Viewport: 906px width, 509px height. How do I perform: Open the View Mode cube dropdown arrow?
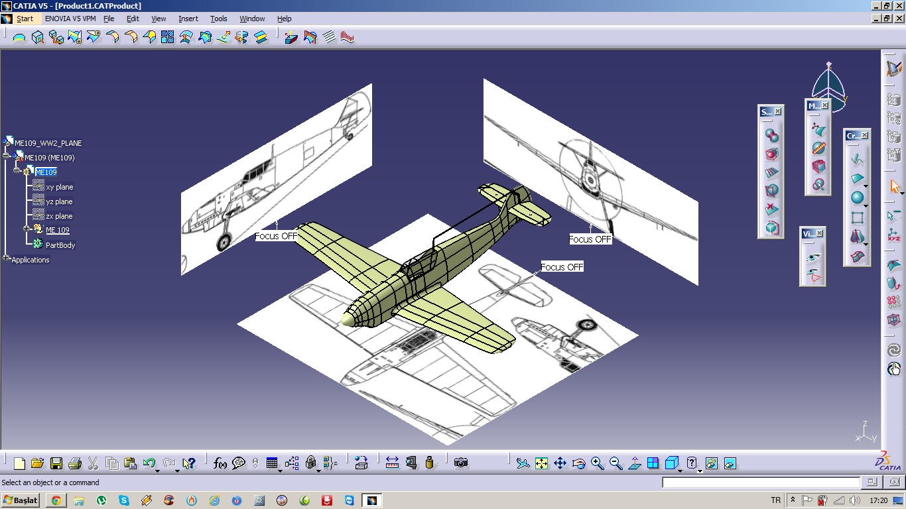coord(680,470)
